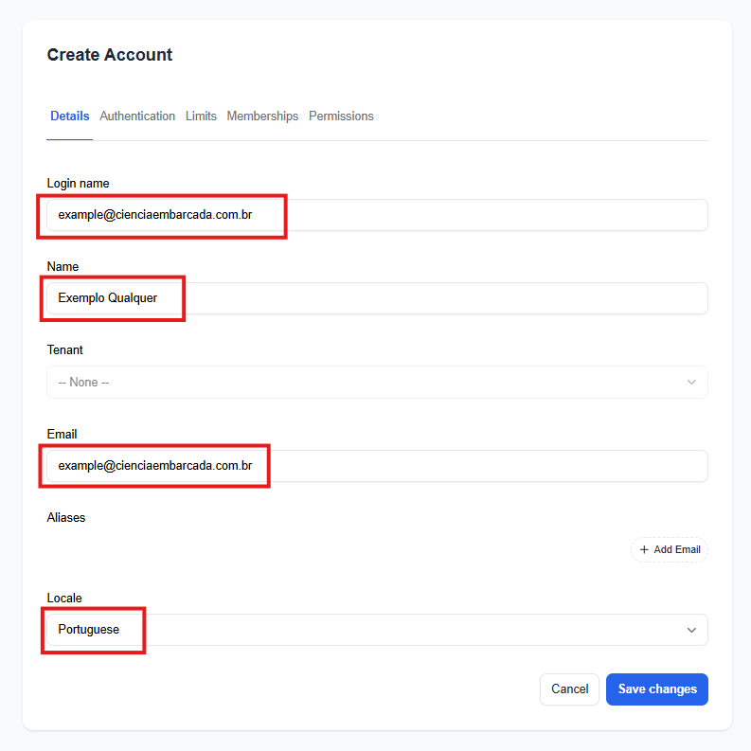751x751 pixels.
Task: Click the Add Email button text
Action: [677, 549]
